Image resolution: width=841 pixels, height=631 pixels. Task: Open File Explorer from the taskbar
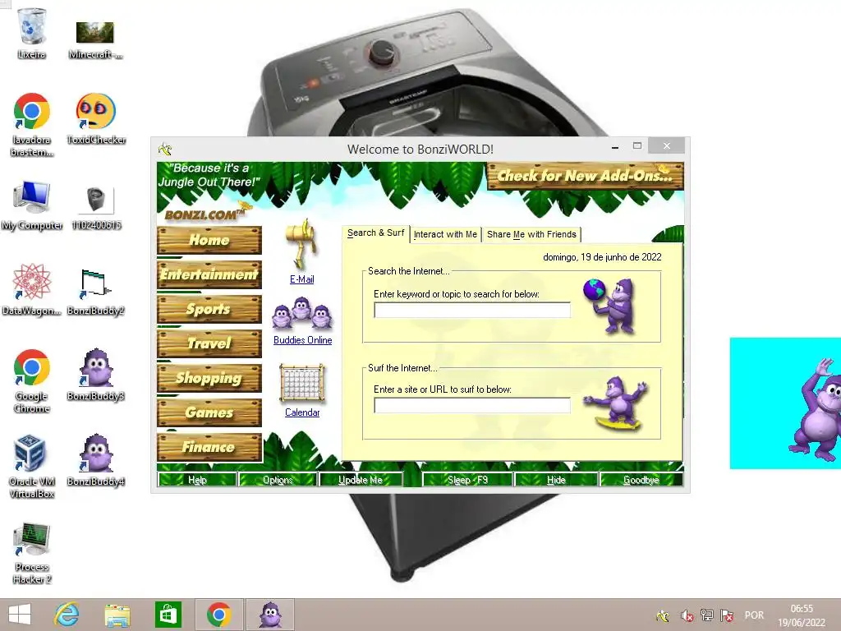point(117,615)
